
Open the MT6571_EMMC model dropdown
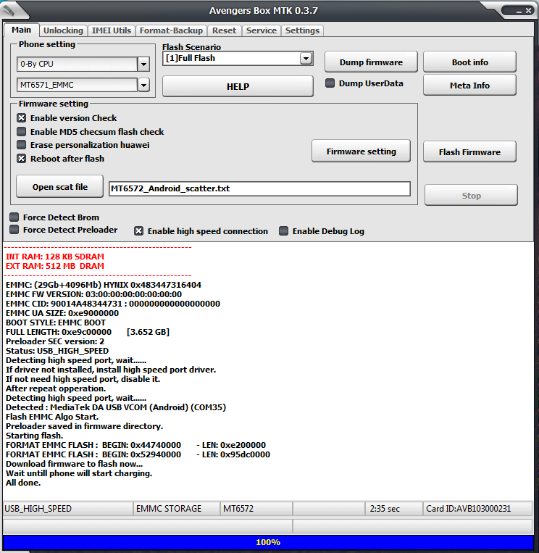click(143, 86)
